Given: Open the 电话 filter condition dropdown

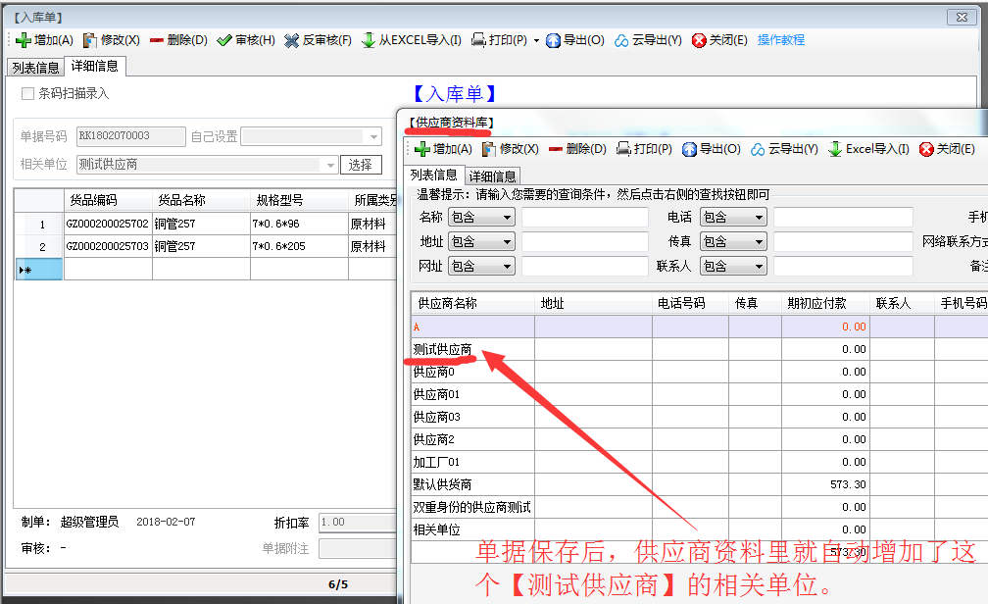Looking at the screenshot, I should click(x=733, y=217).
